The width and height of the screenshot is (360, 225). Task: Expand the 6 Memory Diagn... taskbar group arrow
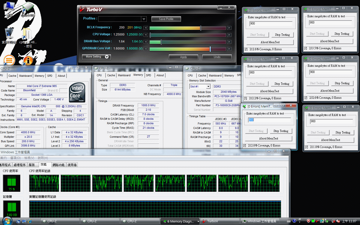coord(198,221)
